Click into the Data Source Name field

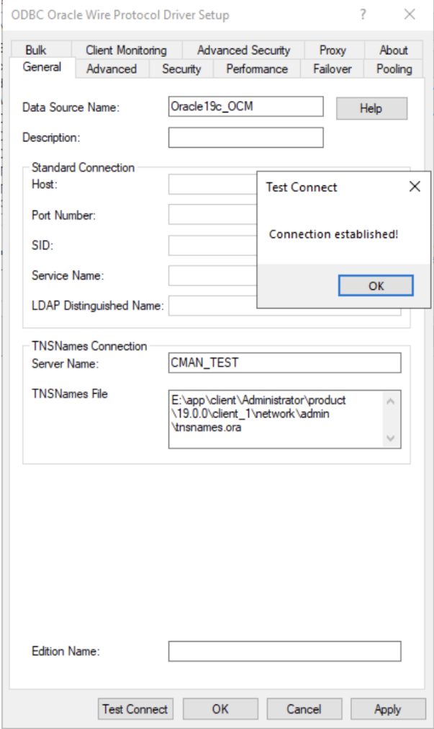[246, 107]
